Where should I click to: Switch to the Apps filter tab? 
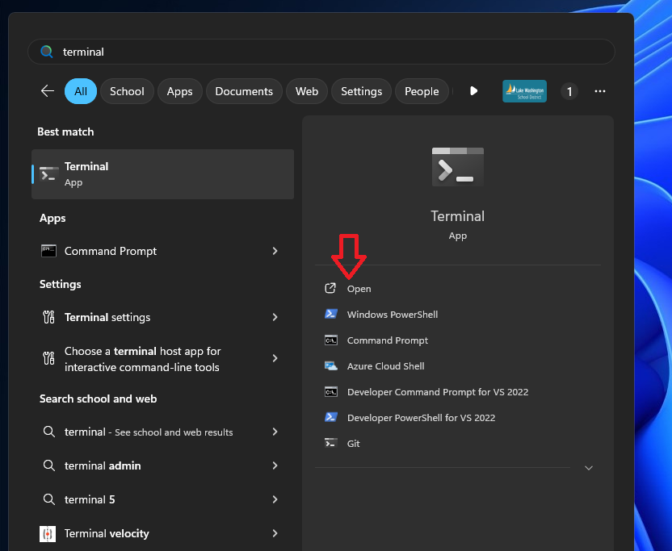click(179, 91)
